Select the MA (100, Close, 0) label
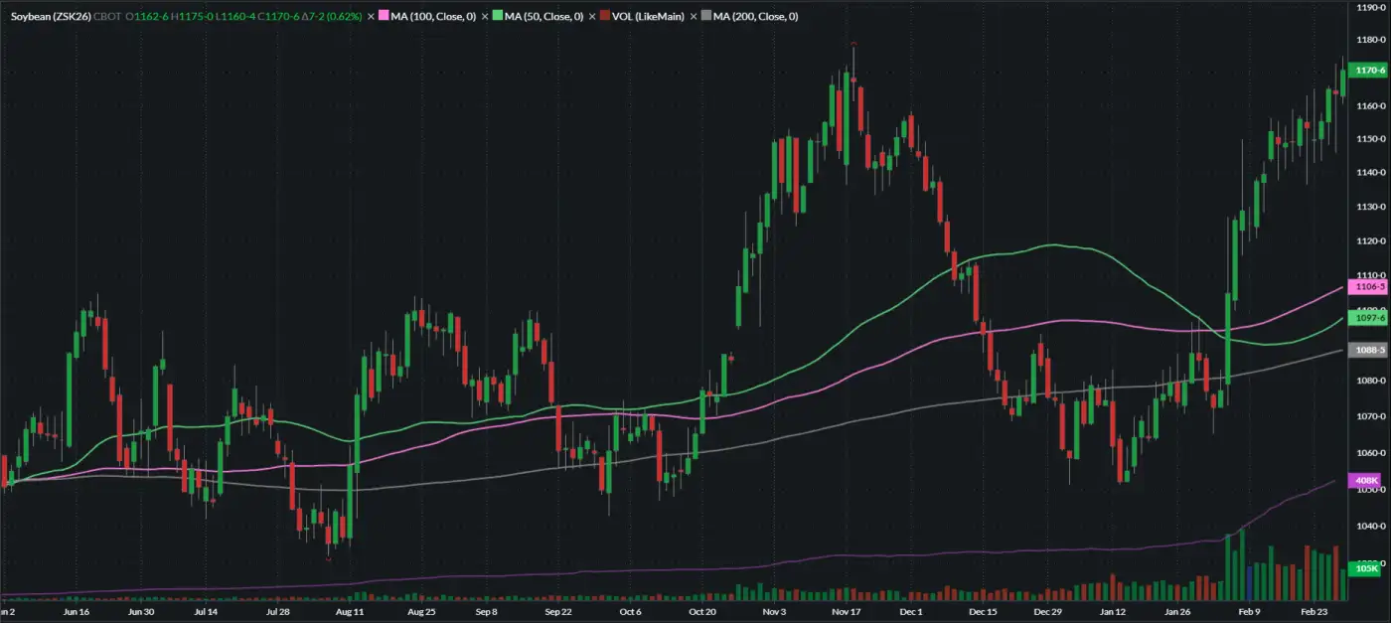 click(x=432, y=17)
